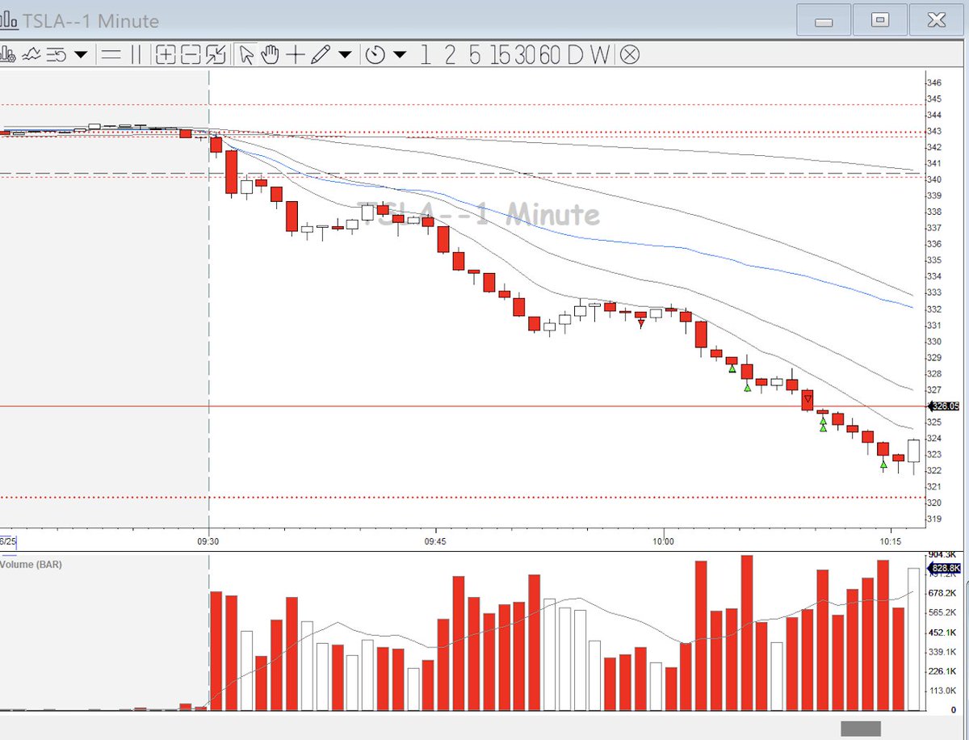Expand the dropdown arrow after list icon
The image size is (969, 740).
coord(81,55)
